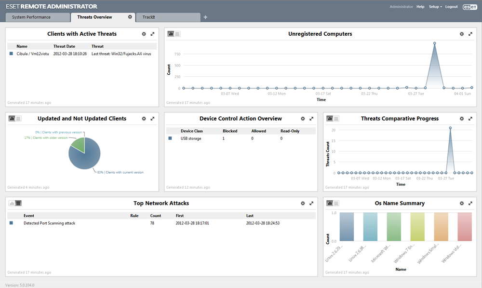This screenshot has width=482, height=288.
Task: Sort active threats by Name column
Action: [x=22, y=46]
